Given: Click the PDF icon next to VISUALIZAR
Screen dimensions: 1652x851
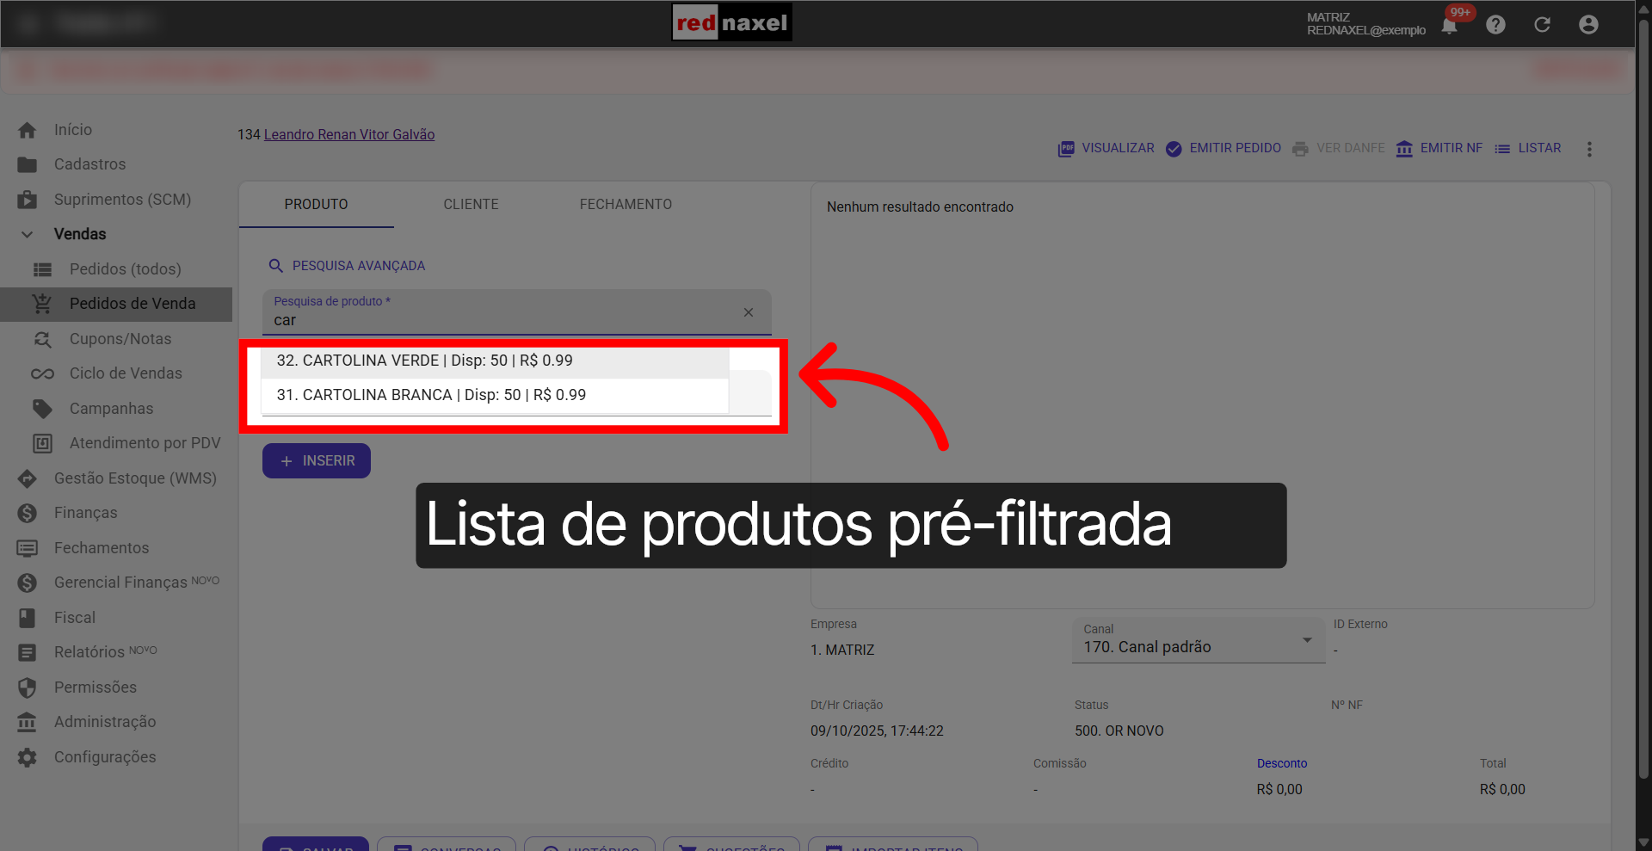Looking at the screenshot, I should coord(1066,148).
